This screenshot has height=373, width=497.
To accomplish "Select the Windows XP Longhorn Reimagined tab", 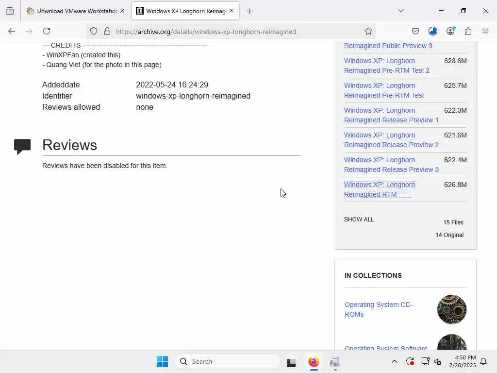I will click(x=186, y=11).
